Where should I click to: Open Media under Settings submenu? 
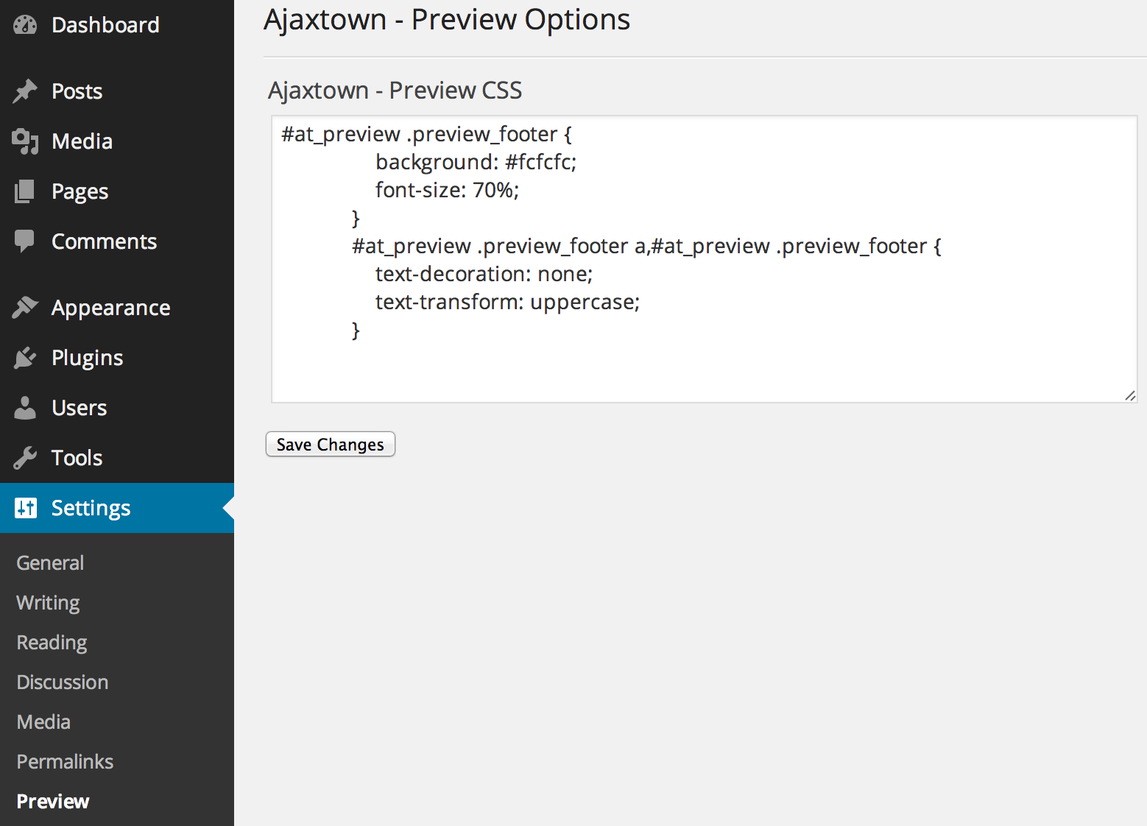tap(43, 722)
